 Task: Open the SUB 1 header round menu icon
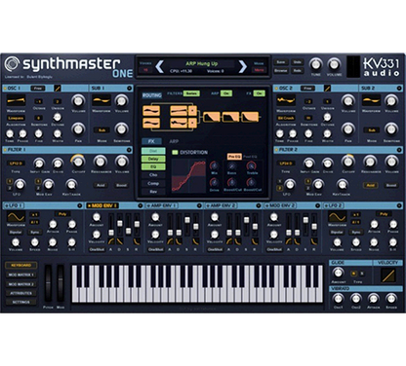pyautogui.click(x=129, y=89)
